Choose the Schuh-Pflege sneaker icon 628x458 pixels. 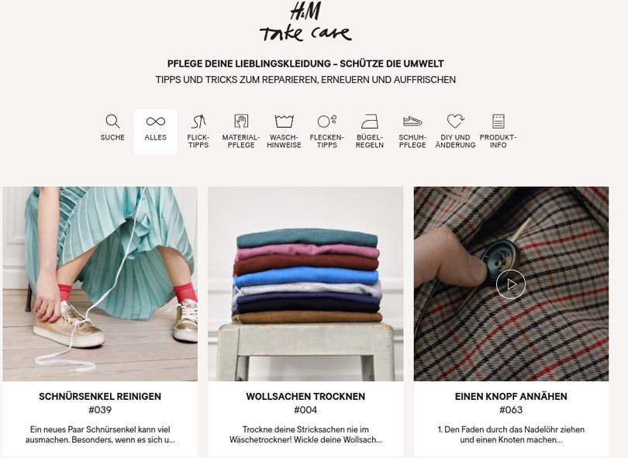pyautogui.click(x=412, y=122)
